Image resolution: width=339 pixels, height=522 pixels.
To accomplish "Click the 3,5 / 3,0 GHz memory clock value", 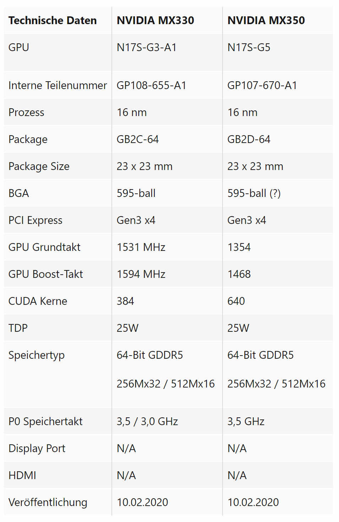I will tap(147, 422).
